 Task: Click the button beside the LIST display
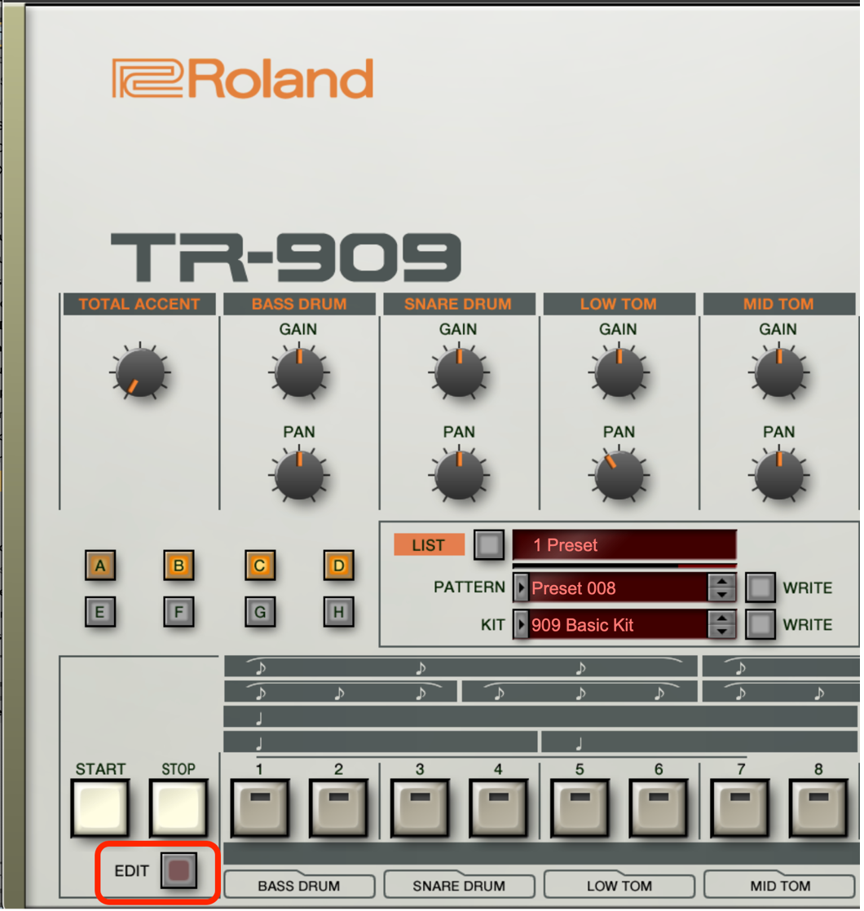pos(488,544)
